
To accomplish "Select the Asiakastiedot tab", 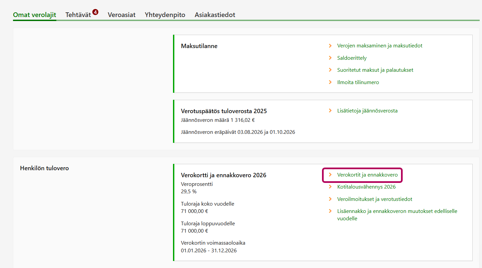I will 215,15.
